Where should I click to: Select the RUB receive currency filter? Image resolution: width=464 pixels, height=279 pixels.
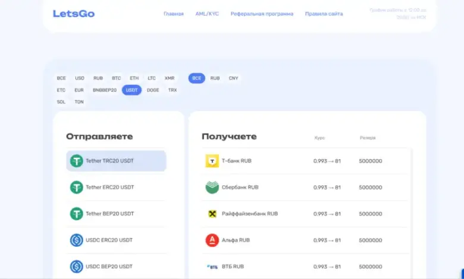click(215, 78)
